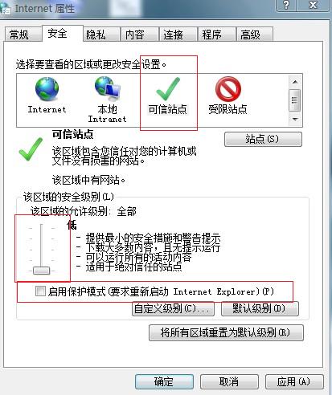Click the 应用(A) apply button

point(294,381)
